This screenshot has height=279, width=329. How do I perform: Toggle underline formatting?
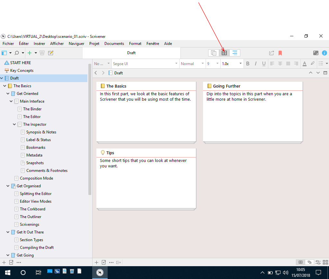click(x=264, y=64)
